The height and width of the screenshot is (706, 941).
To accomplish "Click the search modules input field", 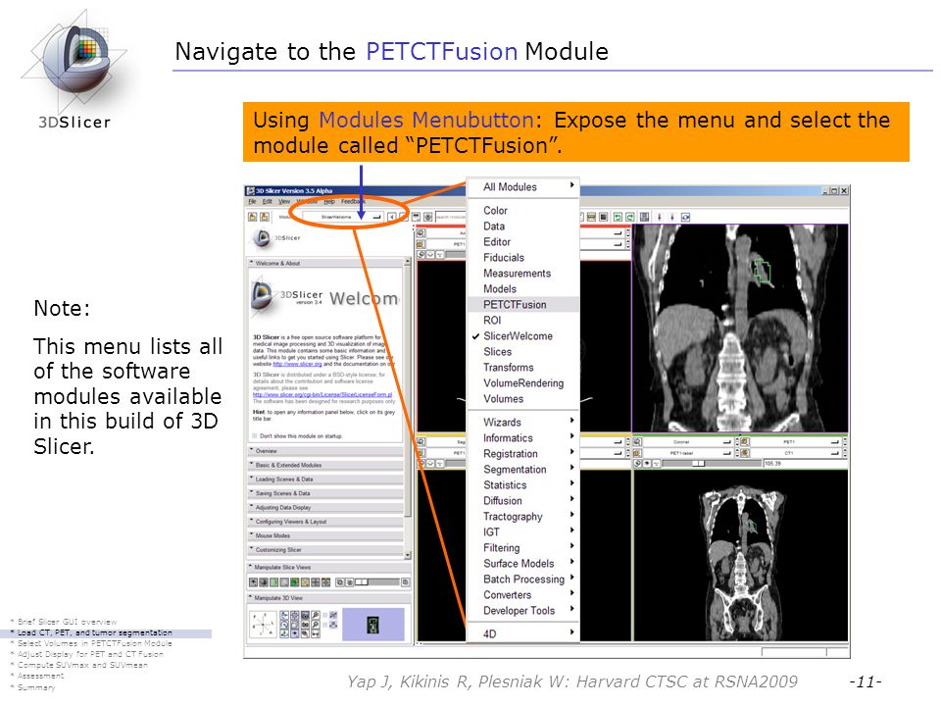I will [x=450, y=217].
